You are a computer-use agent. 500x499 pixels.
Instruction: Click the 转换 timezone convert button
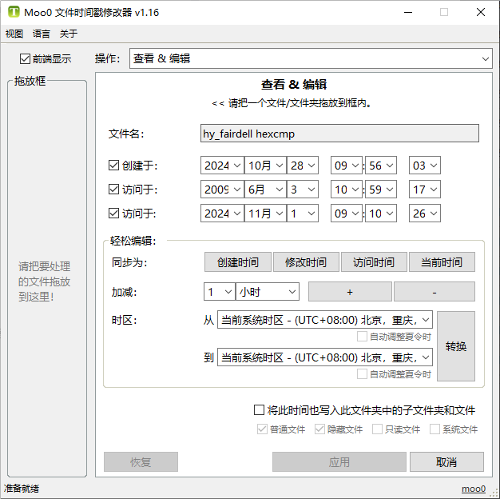point(456,346)
